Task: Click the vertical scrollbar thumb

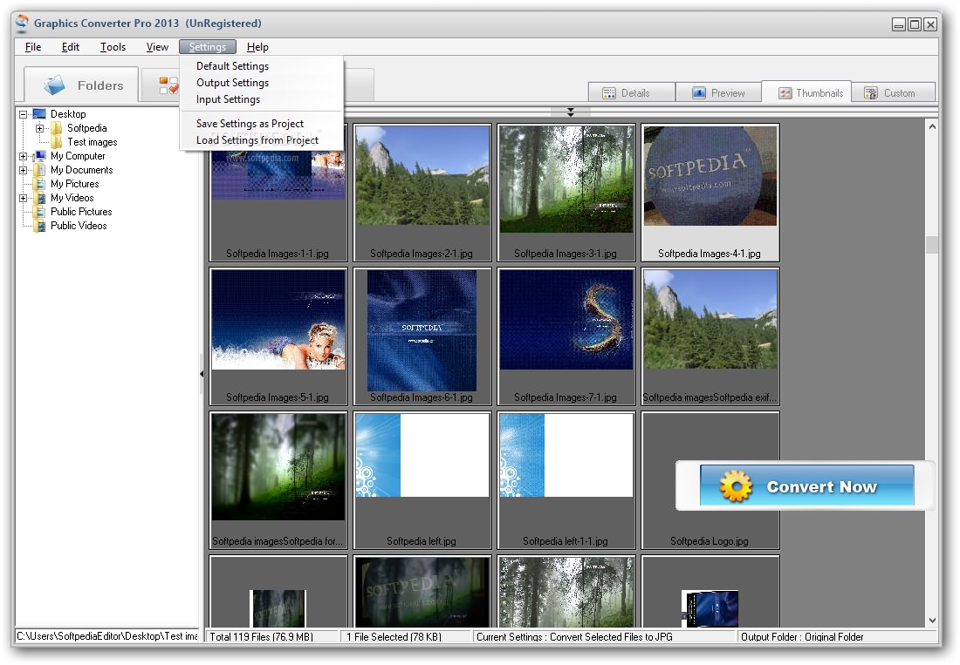Action: tap(932, 245)
